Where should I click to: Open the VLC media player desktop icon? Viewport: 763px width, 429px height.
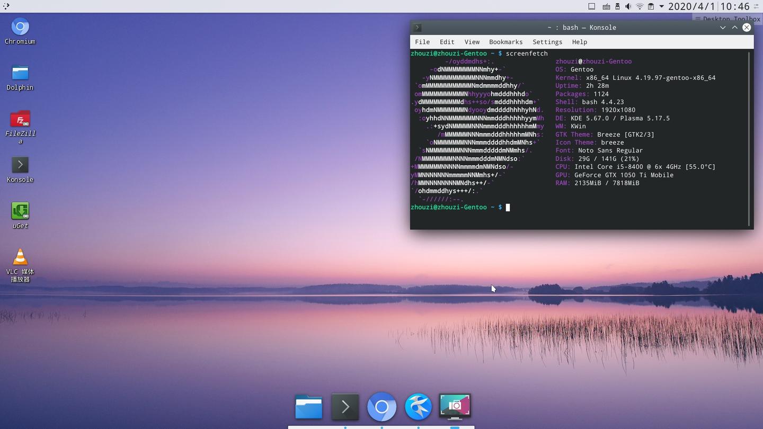pyautogui.click(x=20, y=257)
